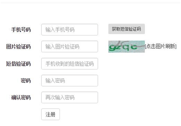Image resolution: width=181 pixels, height=126 pixels.
Task: Click the 图片验证码 label
Action: tap(18, 47)
